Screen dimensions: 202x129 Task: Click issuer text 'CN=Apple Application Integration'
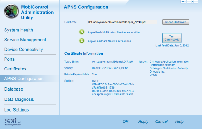click(x=170, y=62)
